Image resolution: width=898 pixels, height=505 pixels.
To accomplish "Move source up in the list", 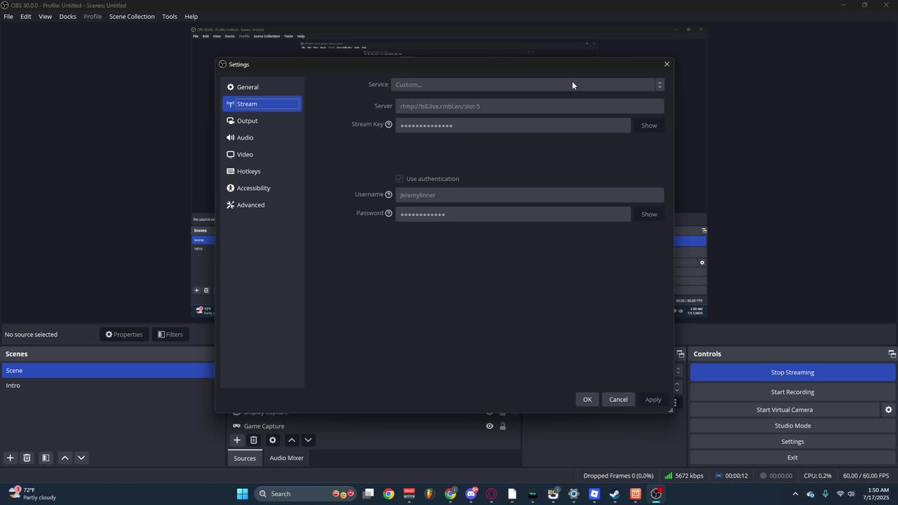I will click(292, 440).
